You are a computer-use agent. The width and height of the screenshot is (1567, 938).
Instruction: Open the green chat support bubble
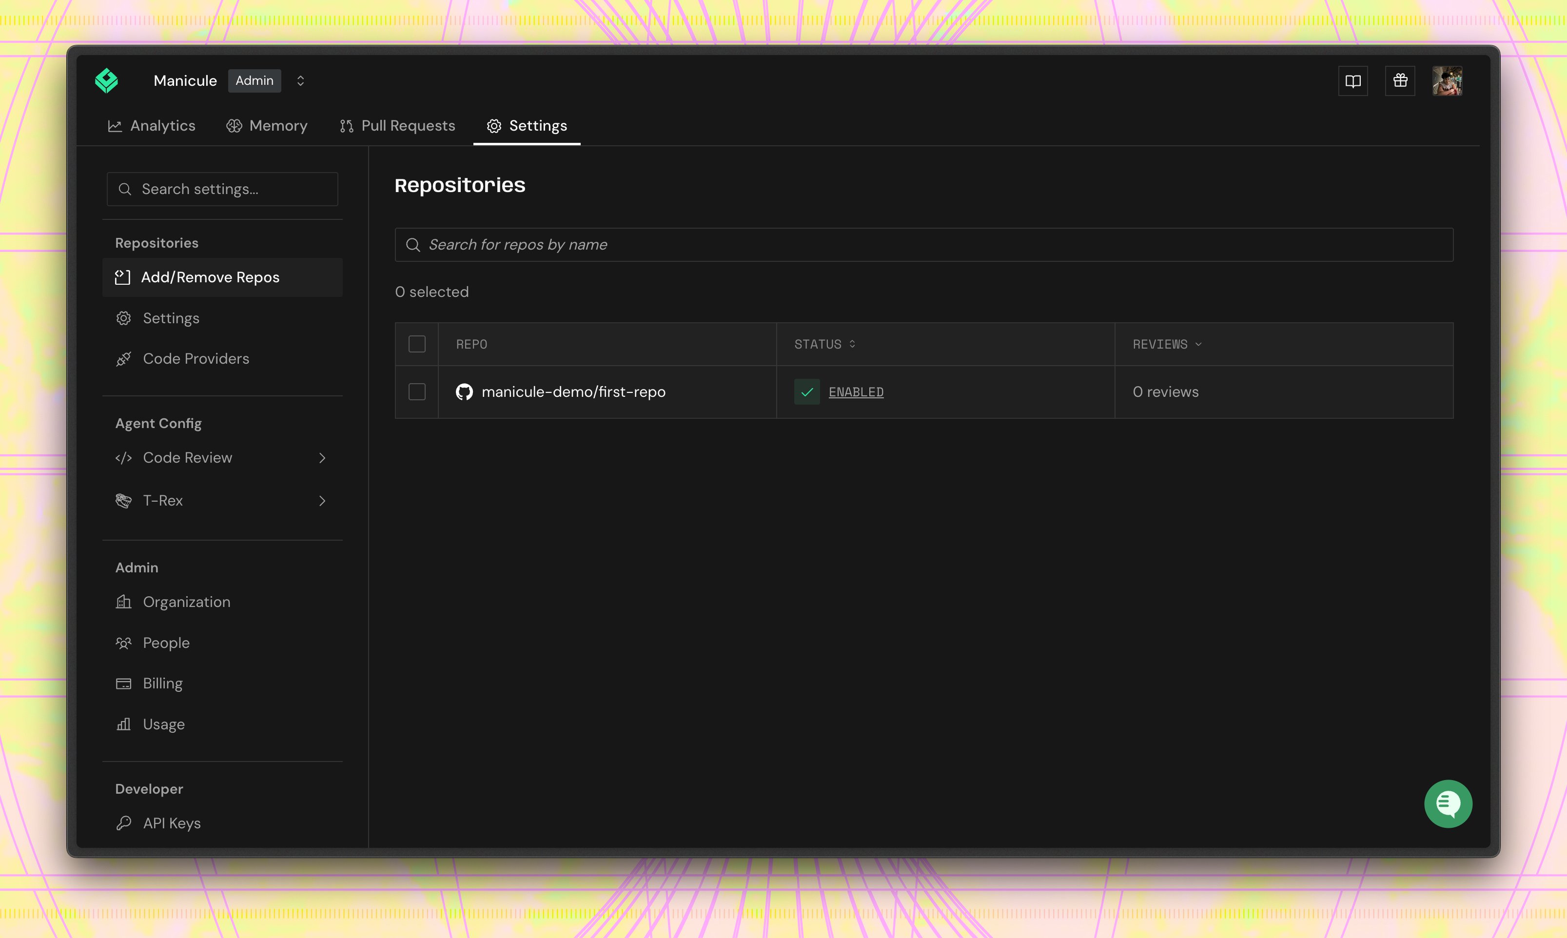point(1448,803)
